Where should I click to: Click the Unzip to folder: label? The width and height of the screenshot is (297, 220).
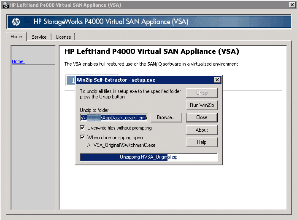(94, 110)
